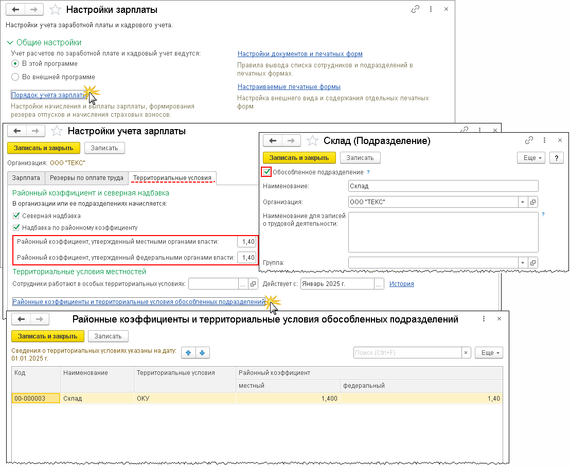Image resolution: width=570 pixels, height=467 pixels.
Task: Expand the Организация dropdown in Склад form
Action: tap(523, 202)
